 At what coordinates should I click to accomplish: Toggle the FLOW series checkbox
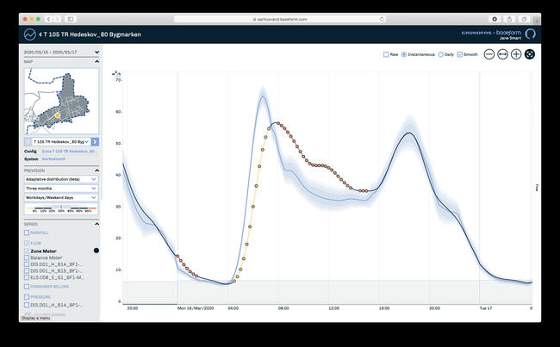[27, 243]
